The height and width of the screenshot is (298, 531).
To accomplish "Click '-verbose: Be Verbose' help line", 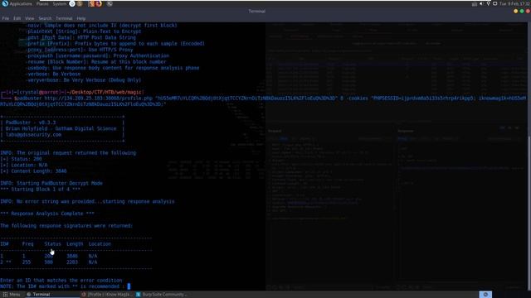I will [53, 74].
